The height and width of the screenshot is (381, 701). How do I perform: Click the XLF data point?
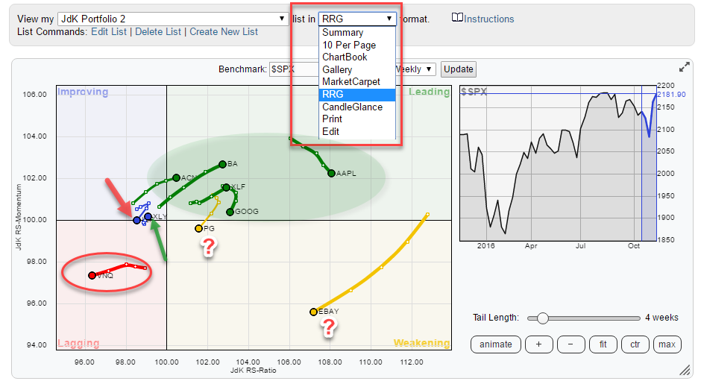226,187
